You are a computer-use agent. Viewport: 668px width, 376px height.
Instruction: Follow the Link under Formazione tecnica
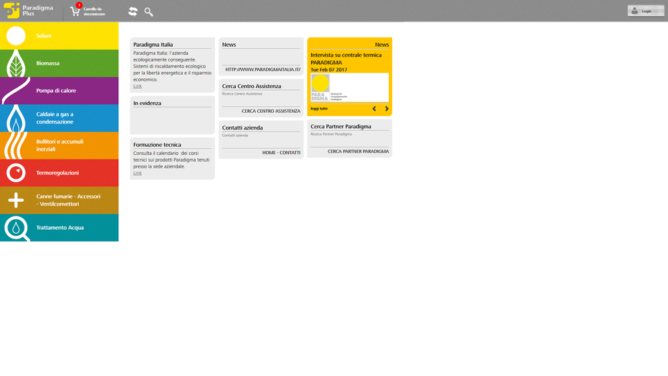click(x=137, y=173)
